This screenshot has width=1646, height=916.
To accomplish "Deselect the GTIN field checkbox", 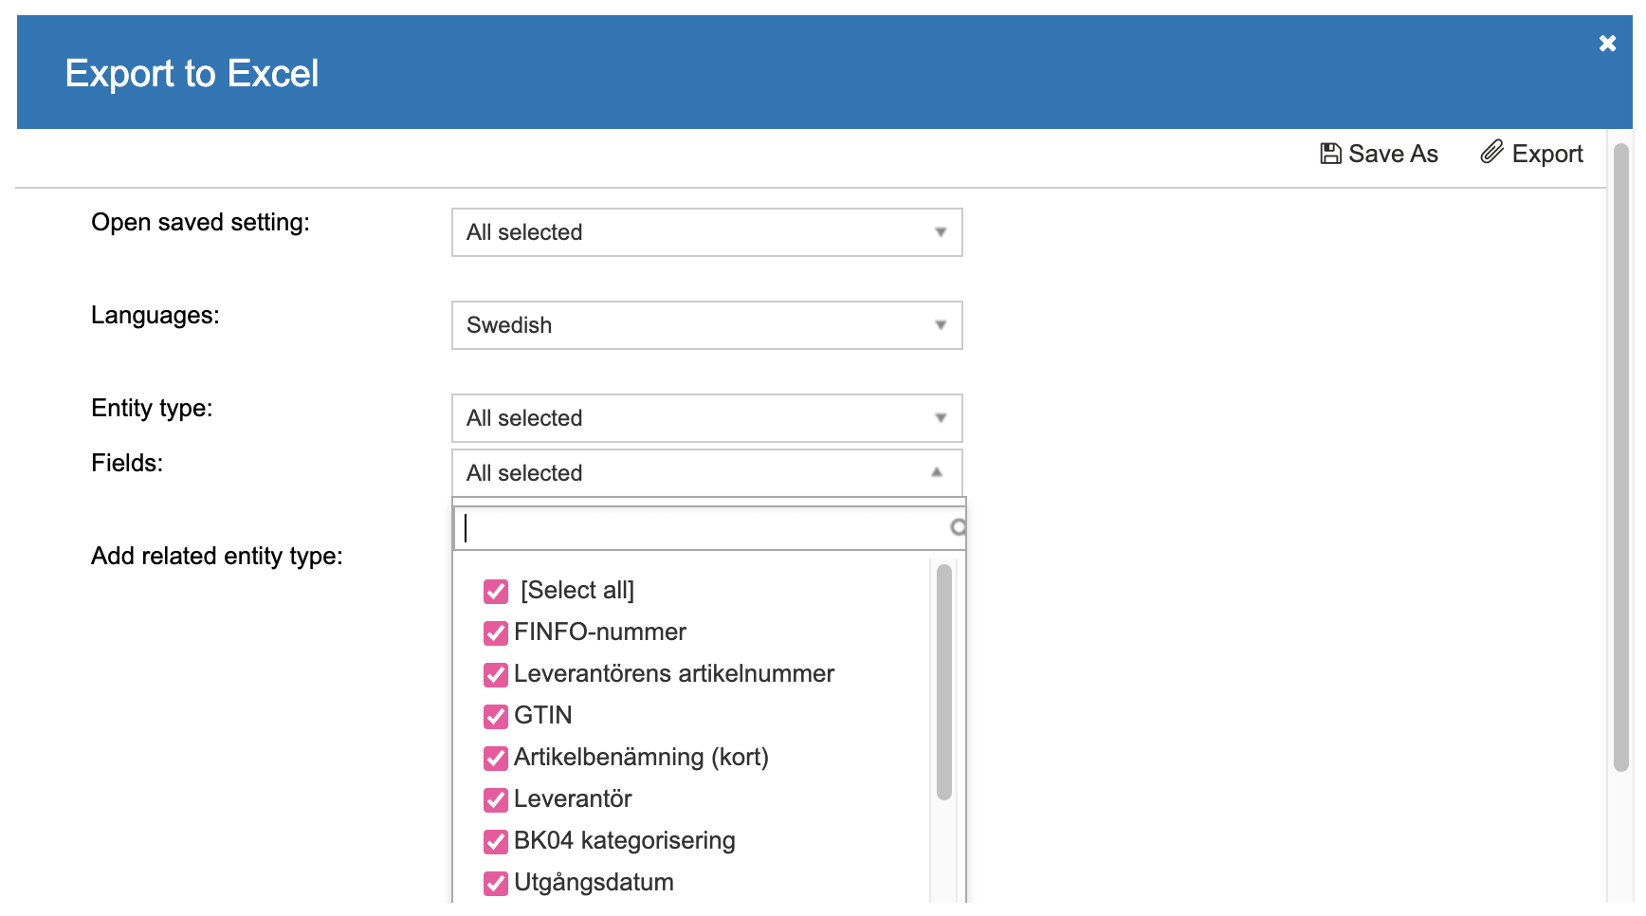I will coord(496,717).
